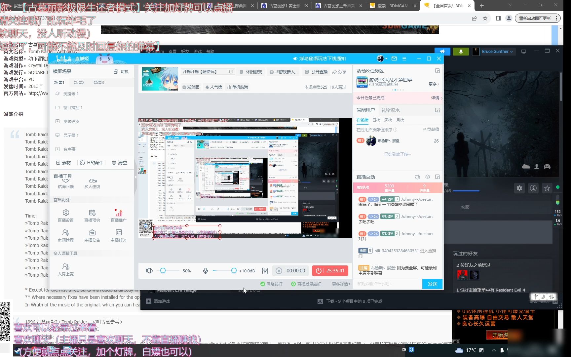Open the hamburger menu in bilibili title bar
This screenshot has width=571, height=357.
pos(404,59)
